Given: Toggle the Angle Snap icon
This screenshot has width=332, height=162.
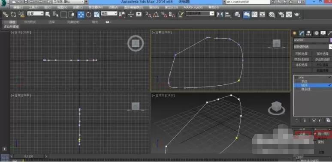Looking at the screenshot, I should [156, 15].
